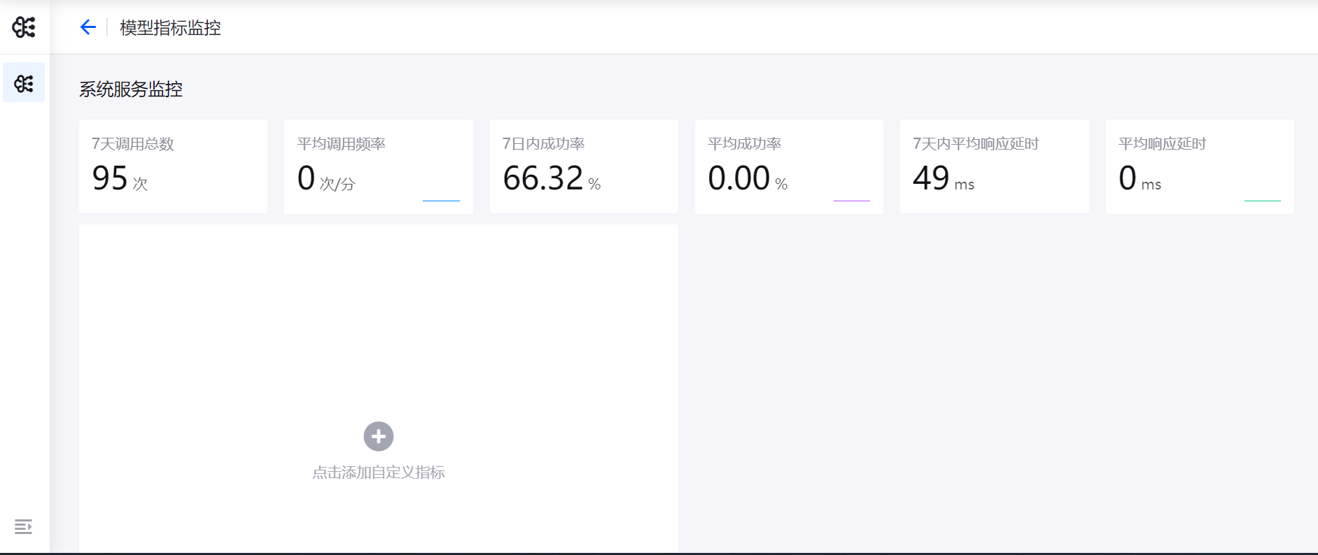Select the 7天内平均响应延时 card label
This screenshot has width=1318, height=555.
click(x=975, y=144)
